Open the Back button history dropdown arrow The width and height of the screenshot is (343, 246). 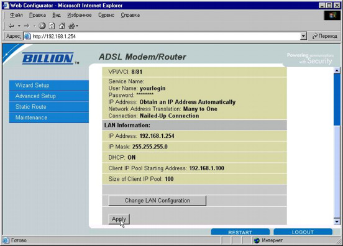coord(19,26)
